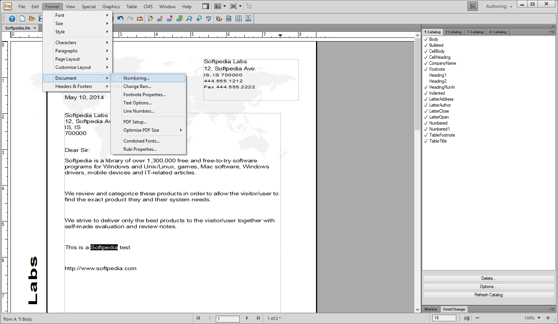Viewport: 558px width, 324px height.
Task: Toggle the highlighted panel view button near Authoring
Action: pyautogui.click(x=473, y=6)
